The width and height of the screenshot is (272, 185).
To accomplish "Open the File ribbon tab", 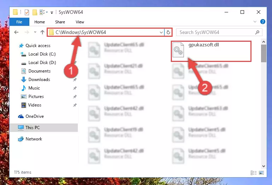I will coord(19,22).
